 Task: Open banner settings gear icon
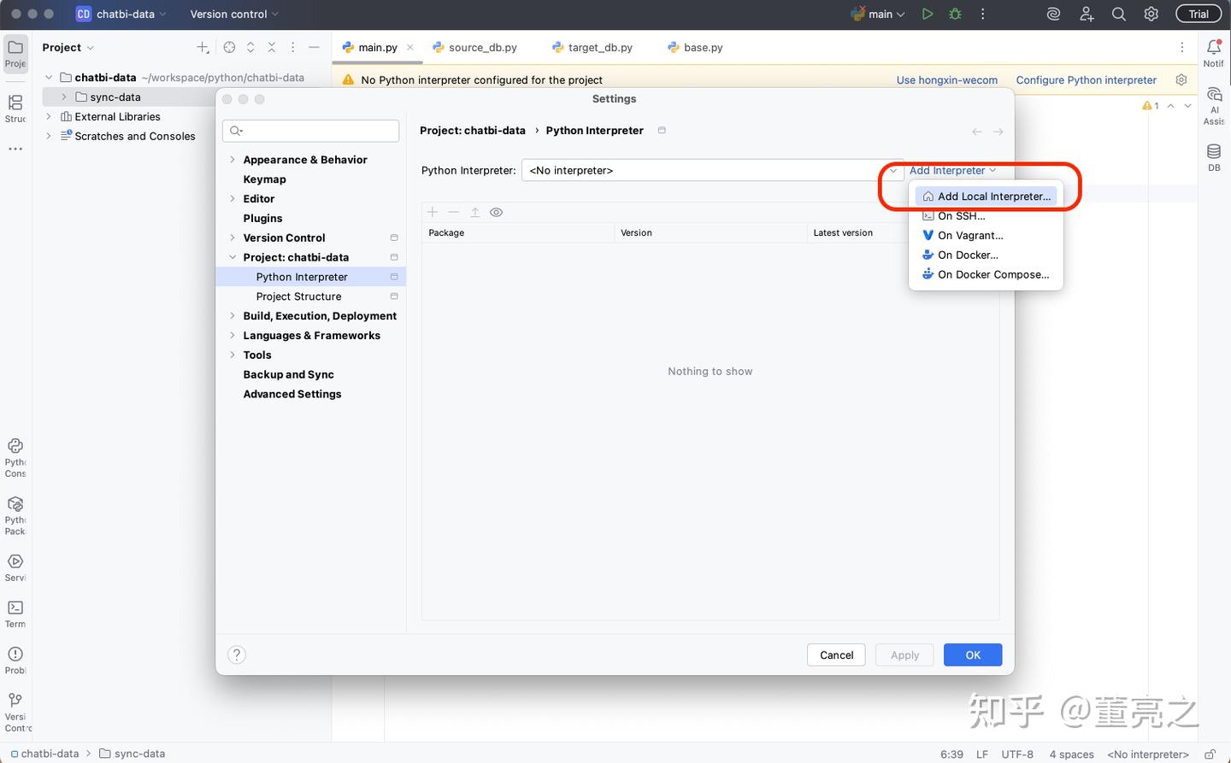coord(1181,79)
